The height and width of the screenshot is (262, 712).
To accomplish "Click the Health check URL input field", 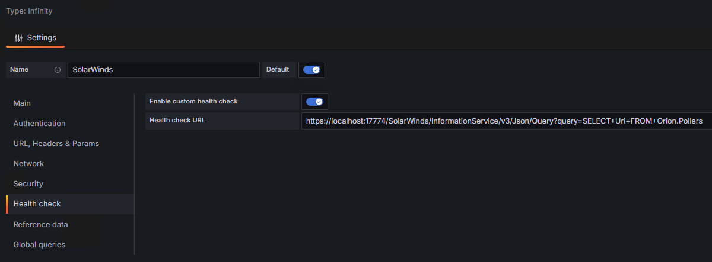I will pos(507,121).
